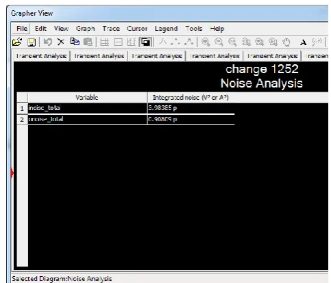331x283 pixels.
Task: Select the Zoom Vertical icon
Action: click(273, 42)
